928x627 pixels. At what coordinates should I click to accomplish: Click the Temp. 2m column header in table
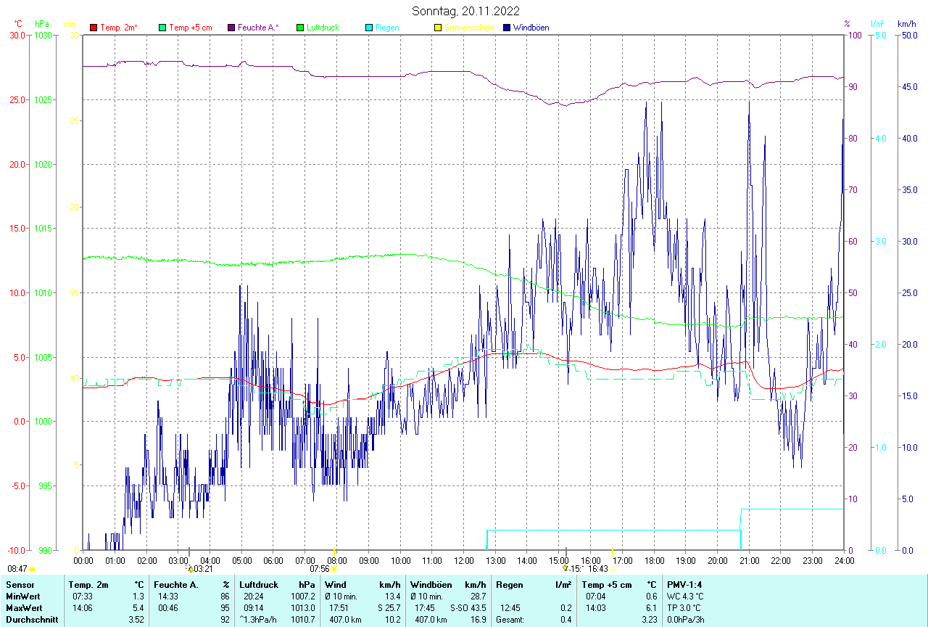click(88, 585)
